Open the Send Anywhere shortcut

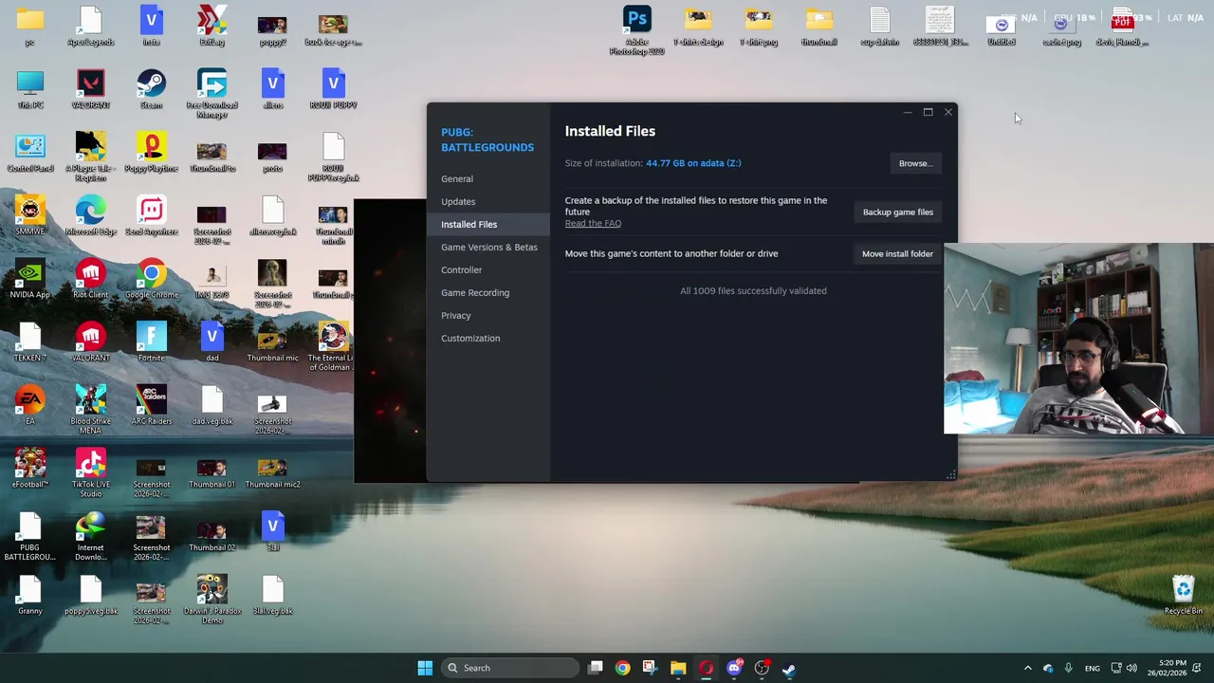pyautogui.click(x=151, y=216)
